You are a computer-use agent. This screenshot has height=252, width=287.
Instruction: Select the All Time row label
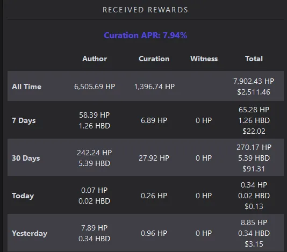(26, 87)
